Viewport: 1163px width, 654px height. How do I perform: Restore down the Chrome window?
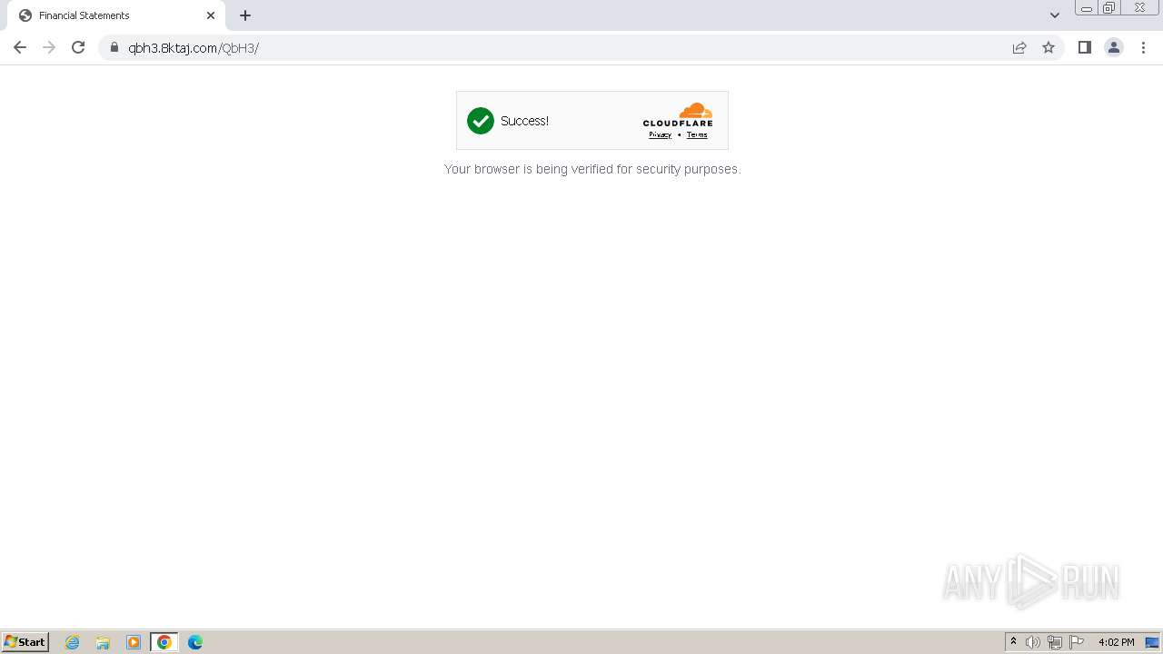[x=1109, y=8]
